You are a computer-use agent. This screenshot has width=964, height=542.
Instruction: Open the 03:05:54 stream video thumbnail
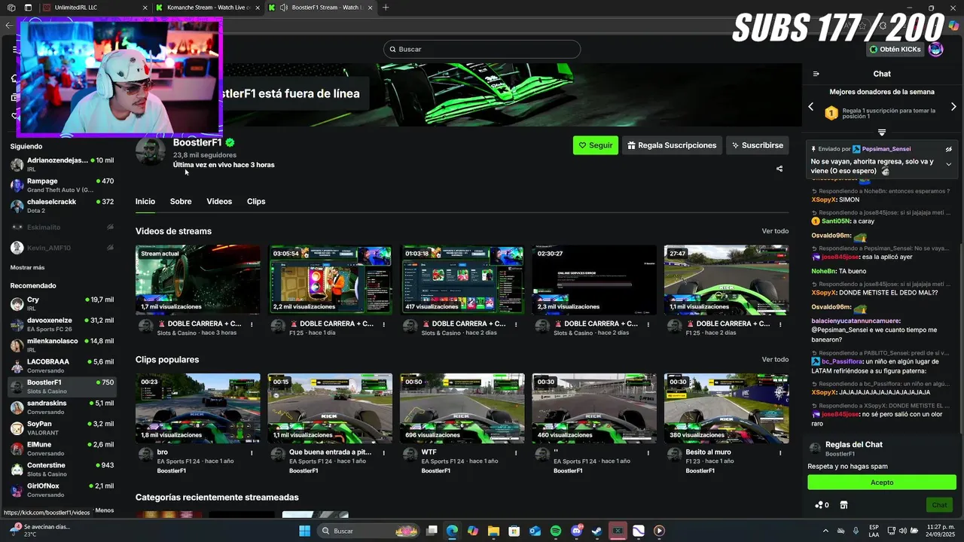pyautogui.click(x=331, y=279)
